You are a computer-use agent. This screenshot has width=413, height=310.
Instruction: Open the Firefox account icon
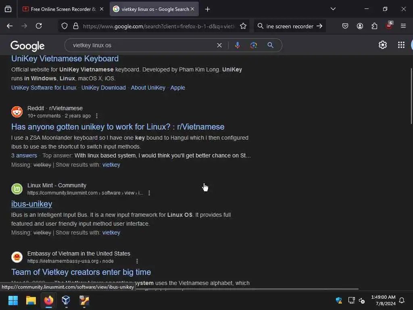360,26
